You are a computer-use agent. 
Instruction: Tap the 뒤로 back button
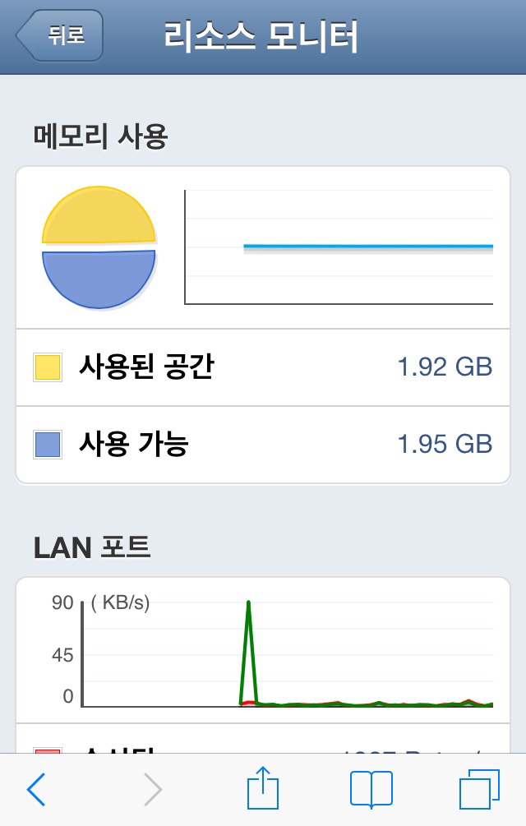[x=59, y=35]
